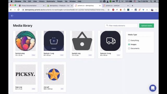167x94 pixels.
Task: Open the History menu
Action: [x=42, y=1]
